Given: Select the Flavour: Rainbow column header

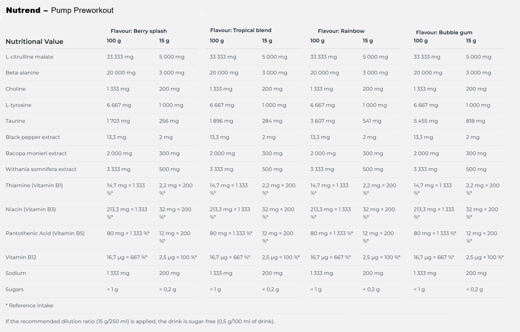Looking at the screenshot, I should click(x=341, y=31).
